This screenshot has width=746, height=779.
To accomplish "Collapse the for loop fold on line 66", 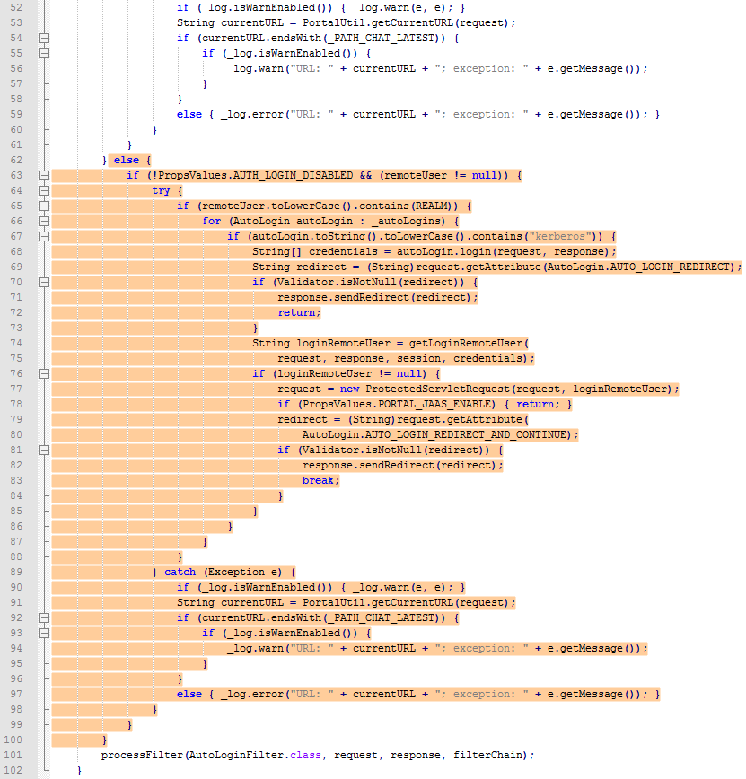I will 44,221.
